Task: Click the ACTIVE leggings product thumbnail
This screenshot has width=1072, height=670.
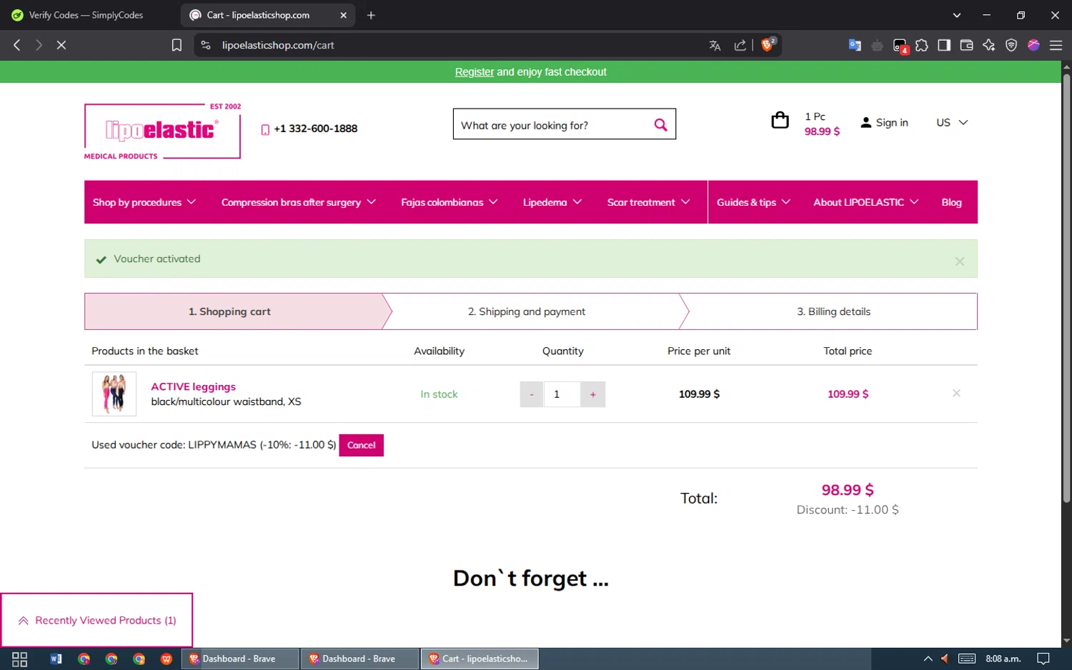Action: [114, 394]
